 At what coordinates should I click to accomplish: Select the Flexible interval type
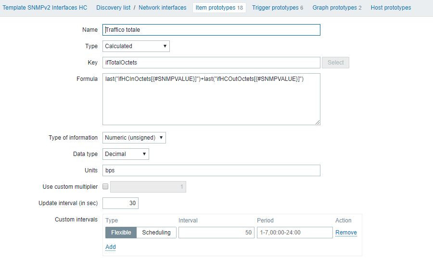121,233
